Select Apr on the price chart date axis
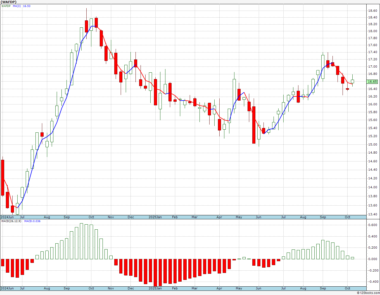The width and height of the screenshot is (380, 295). [219, 217]
